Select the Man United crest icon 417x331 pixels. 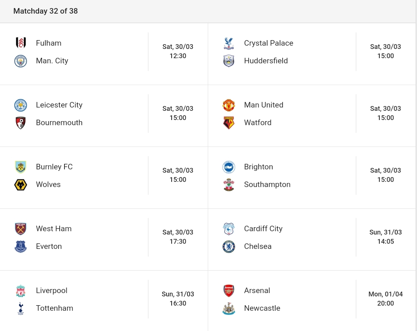[x=229, y=105]
